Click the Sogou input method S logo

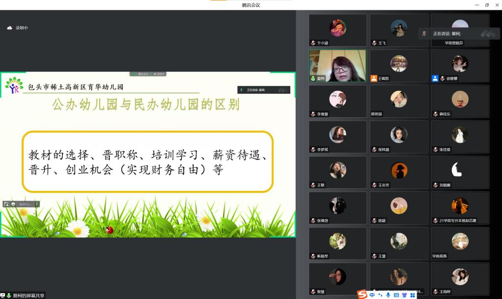pos(362,295)
